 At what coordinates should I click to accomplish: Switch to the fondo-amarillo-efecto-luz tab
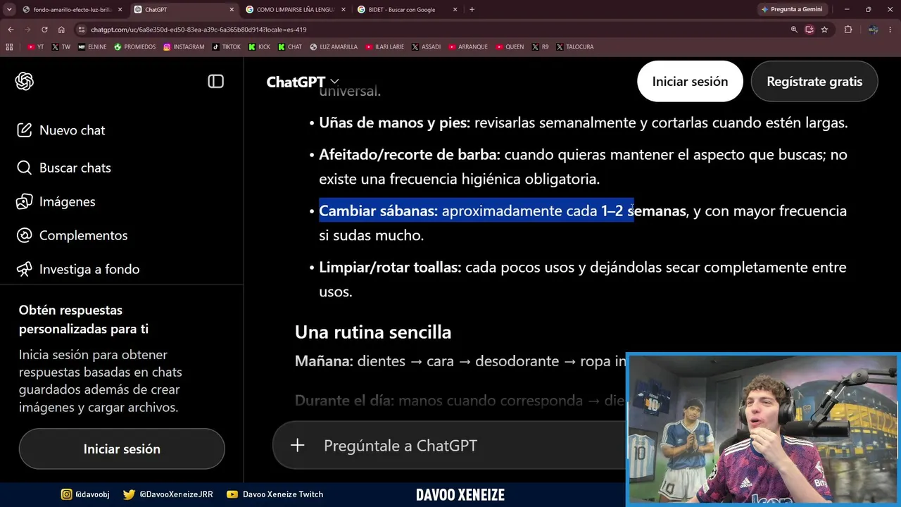(73, 10)
